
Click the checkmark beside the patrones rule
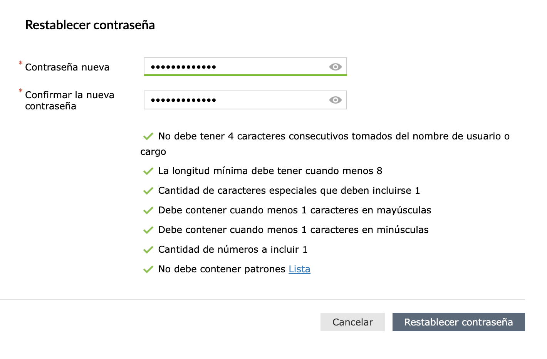pyautogui.click(x=148, y=269)
